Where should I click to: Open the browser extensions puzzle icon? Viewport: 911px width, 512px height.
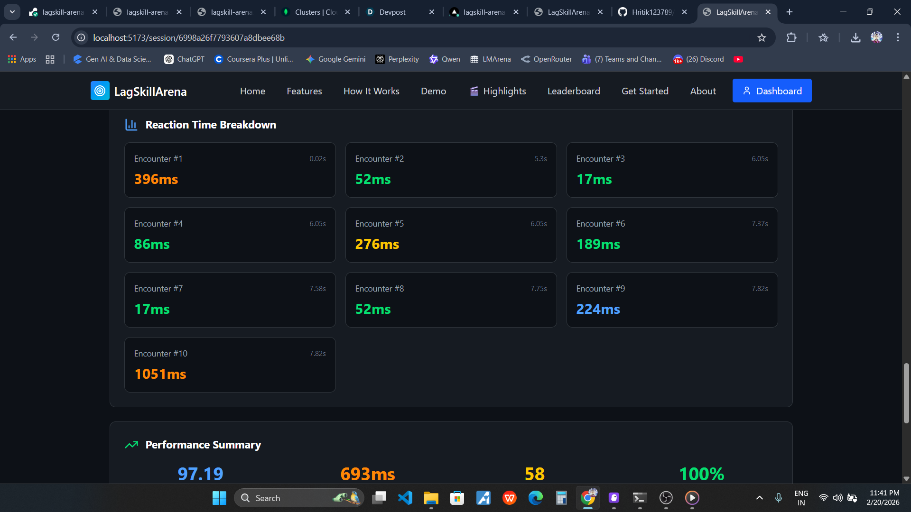(791, 37)
